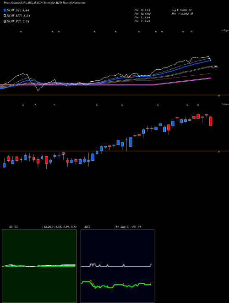Click the 'MACD:' panel heading
229x303 pixels.
pyautogui.click(x=14, y=227)
